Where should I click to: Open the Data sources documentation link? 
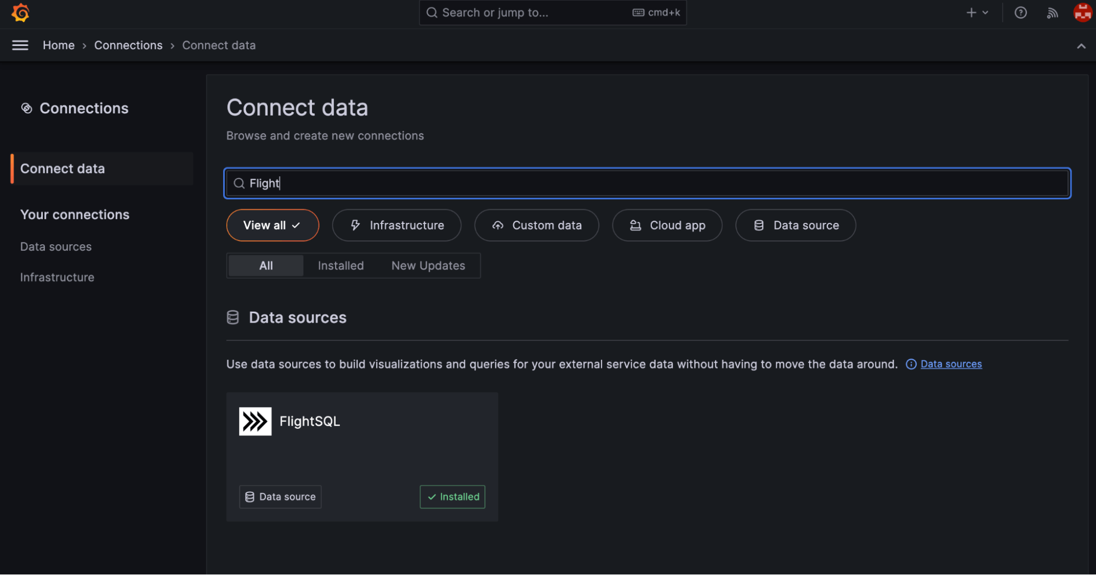point(951,364)
